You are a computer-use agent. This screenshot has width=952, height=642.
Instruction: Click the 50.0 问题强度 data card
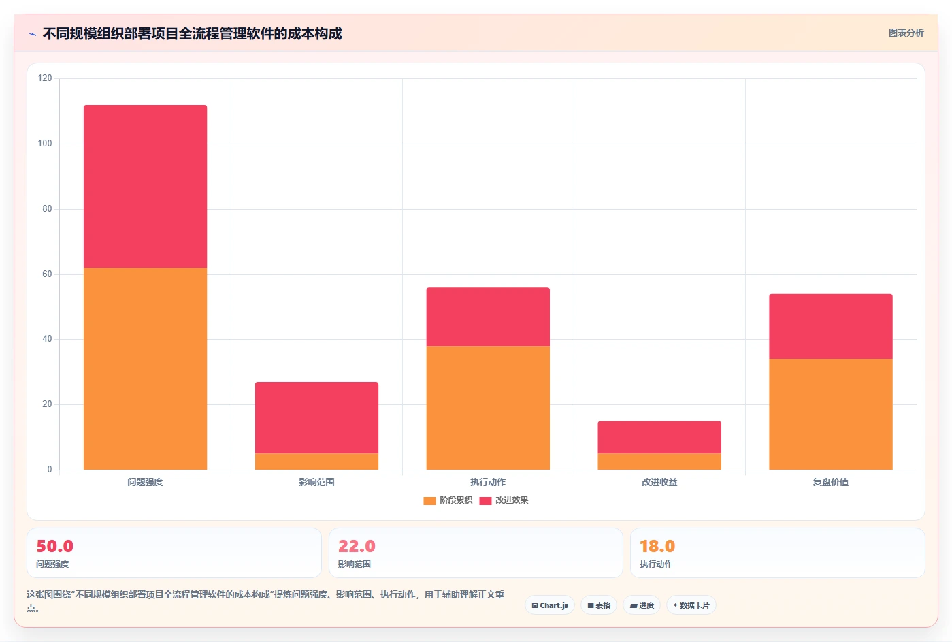[174, 553]
